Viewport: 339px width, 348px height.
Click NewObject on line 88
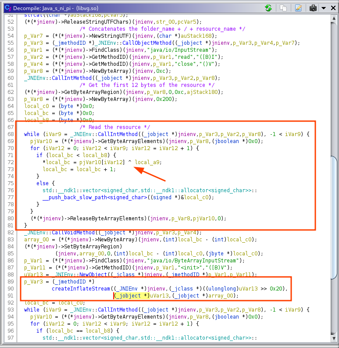point(93,275)
